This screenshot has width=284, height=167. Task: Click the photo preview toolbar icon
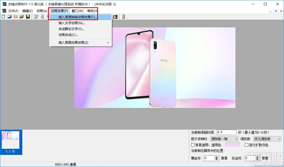[115, 17]
